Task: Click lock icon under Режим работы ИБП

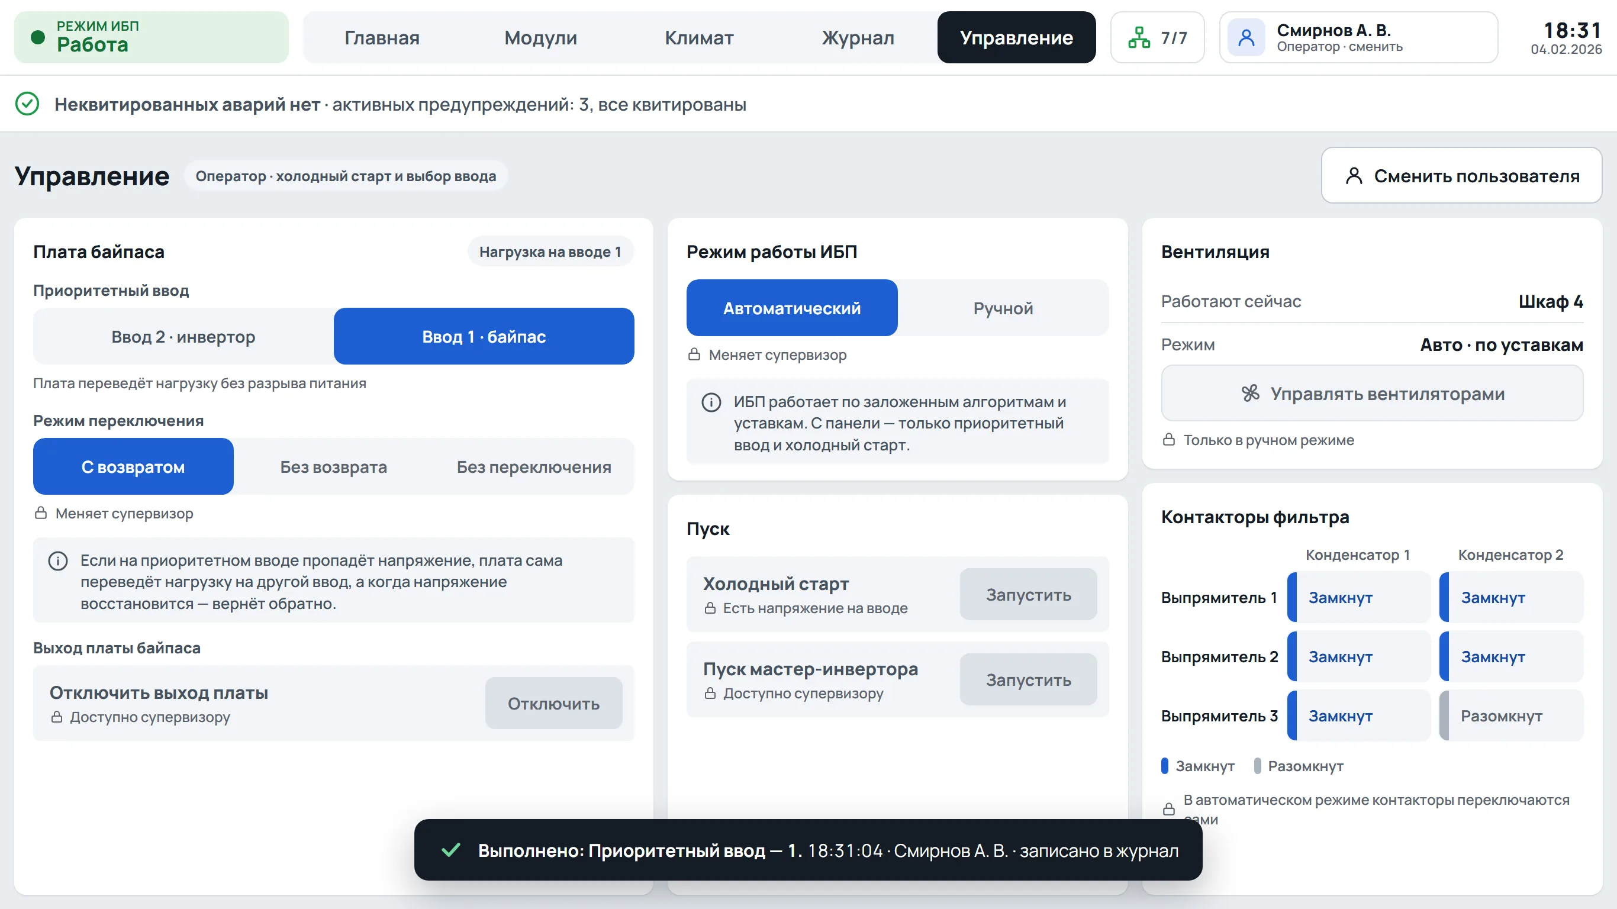Action: 694,354
